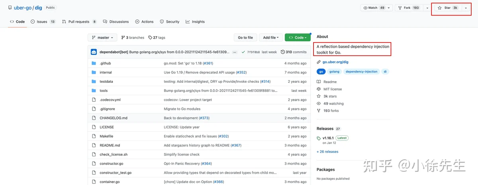
Task: Click the scale icon next to MIT license
Action: (319, 89)
